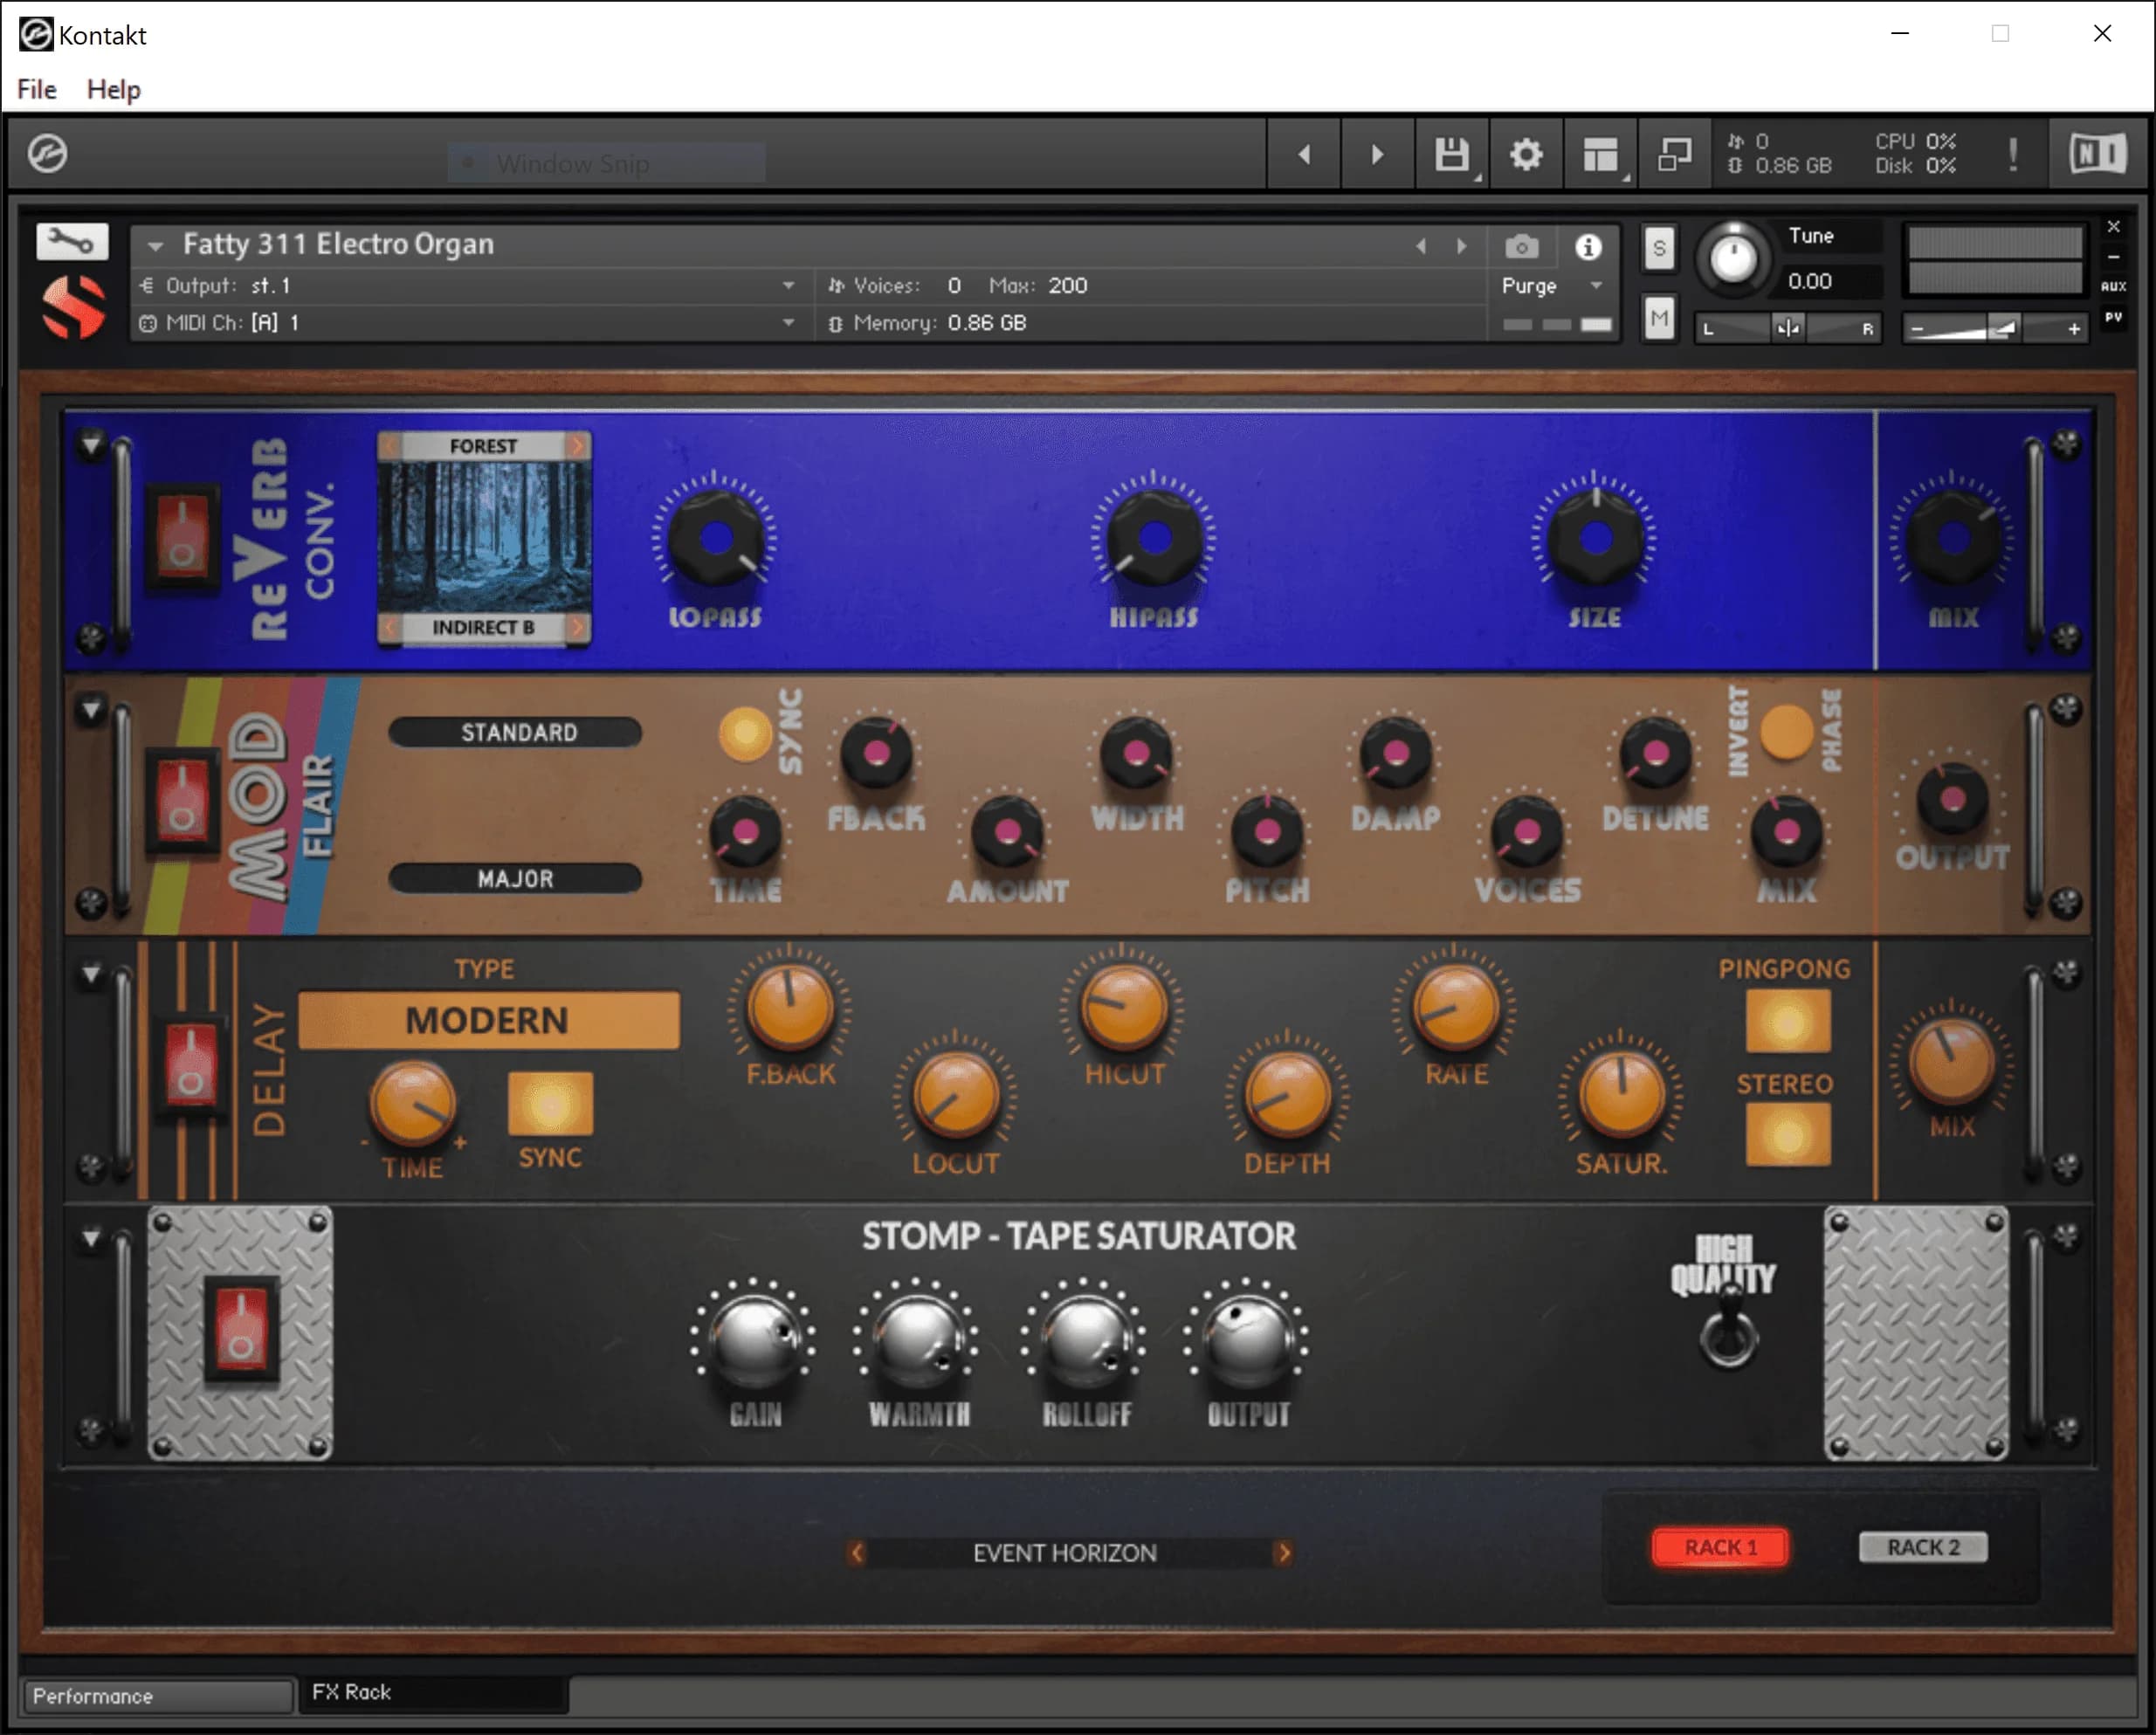This screenshot has width=2156, height=1735.
Task: Open the instrument info icon
Action: tap(1588, 247)
